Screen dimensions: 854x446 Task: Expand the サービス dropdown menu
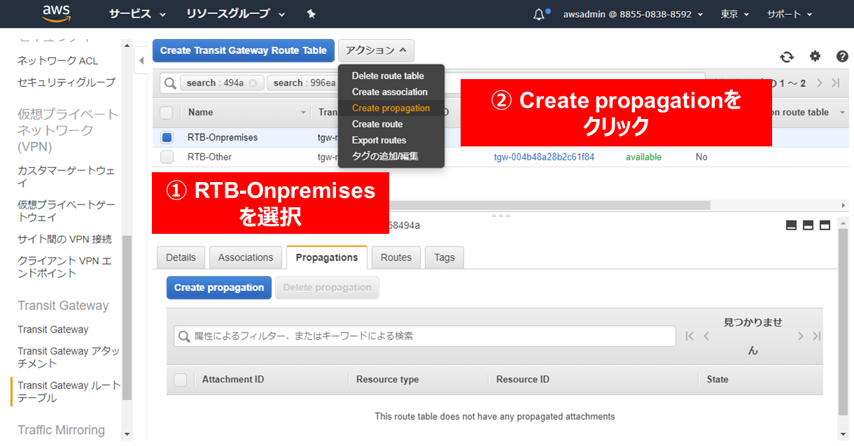137,14
